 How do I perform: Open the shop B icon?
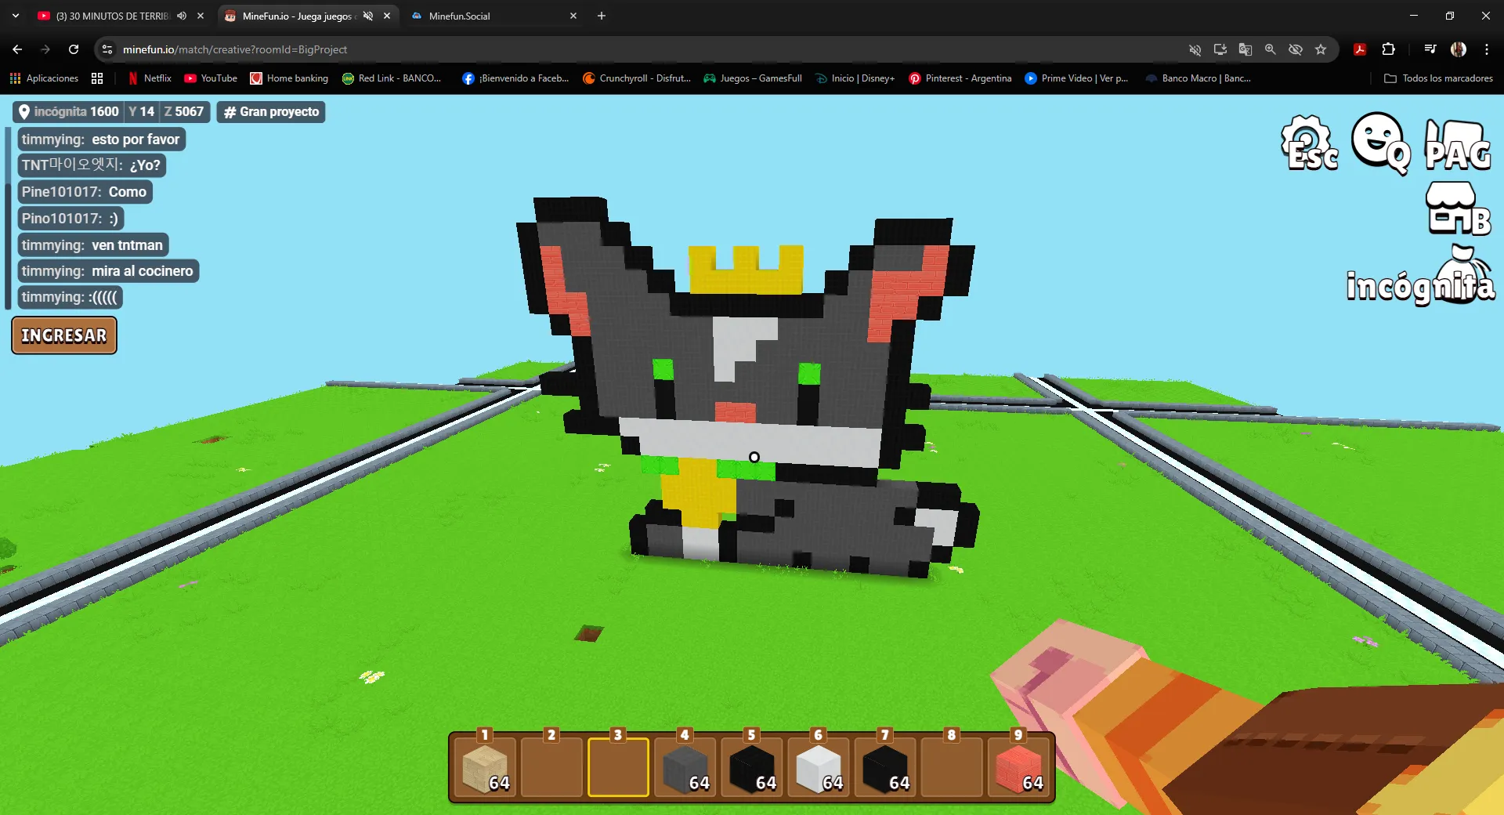[1457, 208]
